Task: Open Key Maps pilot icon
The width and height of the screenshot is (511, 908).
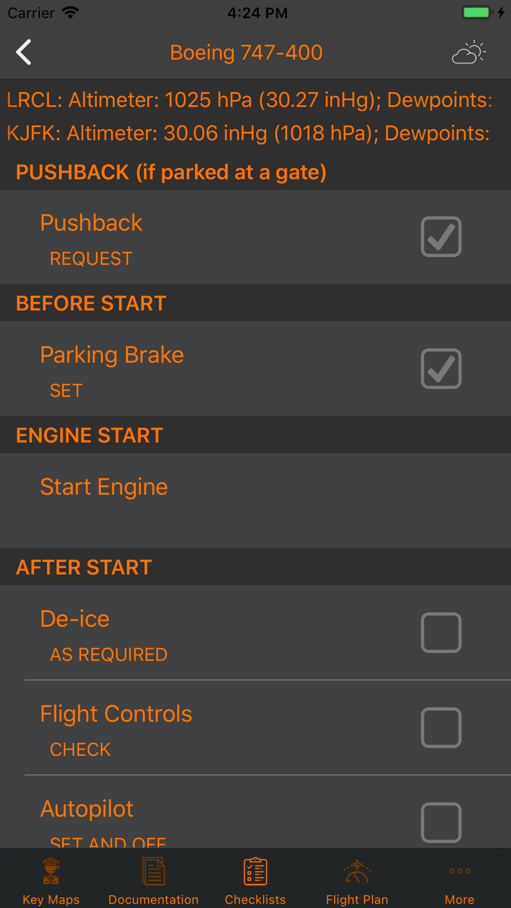Action: (x=51, y=871)
